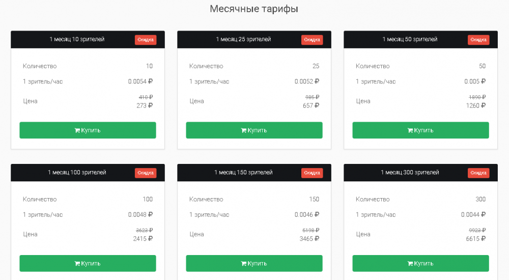Purchase the 1 месяц 50 зрителей tariff
This screenshot has width=509, height=280.
pyautogui.click(x=420, y=130)
